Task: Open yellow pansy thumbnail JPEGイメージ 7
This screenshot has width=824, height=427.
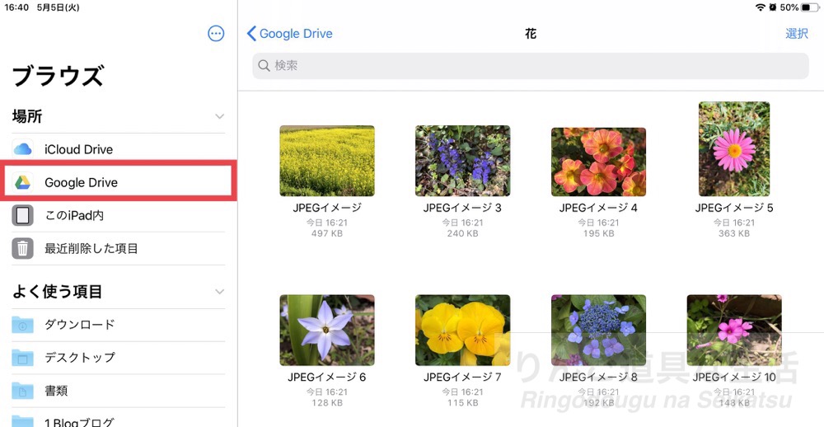Action: tap(462, 331)
